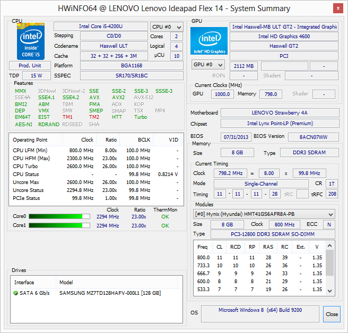The width and height of the screenshot is (348, 333).
Task: Click the Core0 usage bar
Action: pyautogui.click(x=59, y=216)
